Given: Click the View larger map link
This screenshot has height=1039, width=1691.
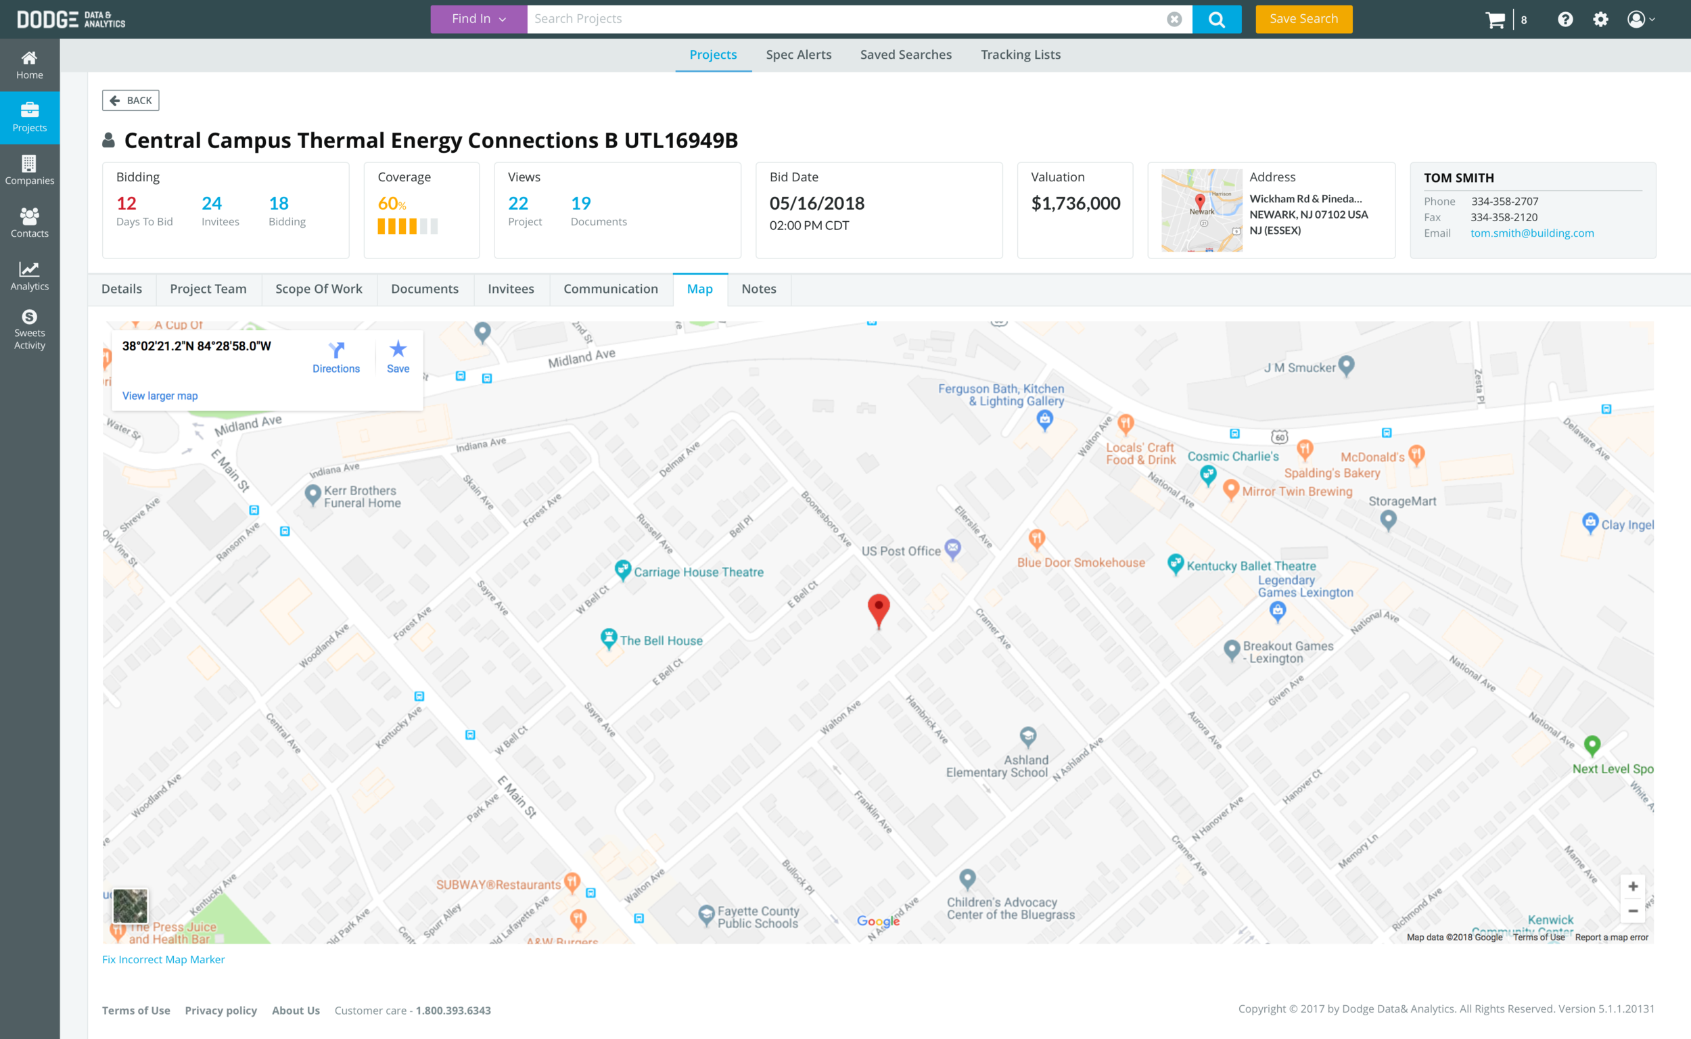Looking at the screenshot, I should pos(160,396).
